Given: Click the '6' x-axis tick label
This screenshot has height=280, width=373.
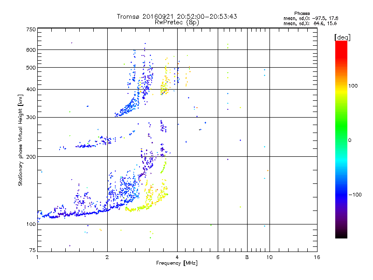Looking at the screenshot, I should pos(218,257).
